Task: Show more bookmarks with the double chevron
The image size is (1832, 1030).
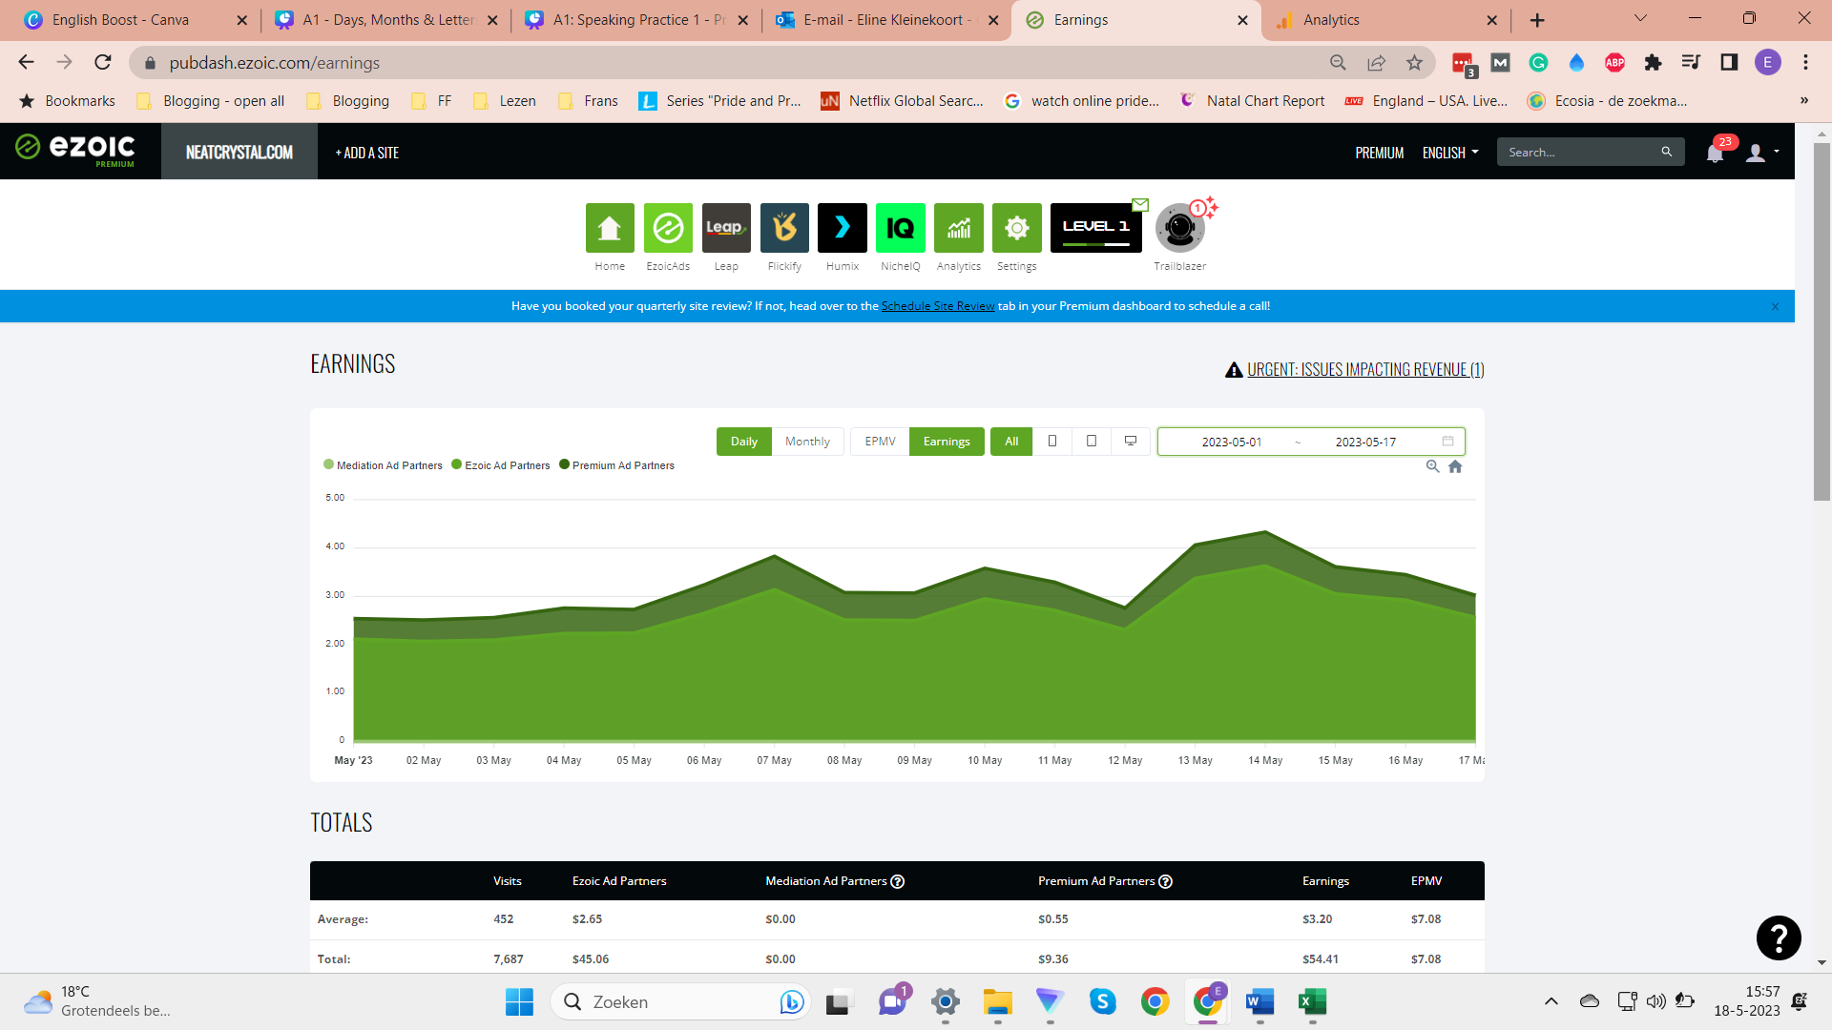Action: (x=1803, y=101)
